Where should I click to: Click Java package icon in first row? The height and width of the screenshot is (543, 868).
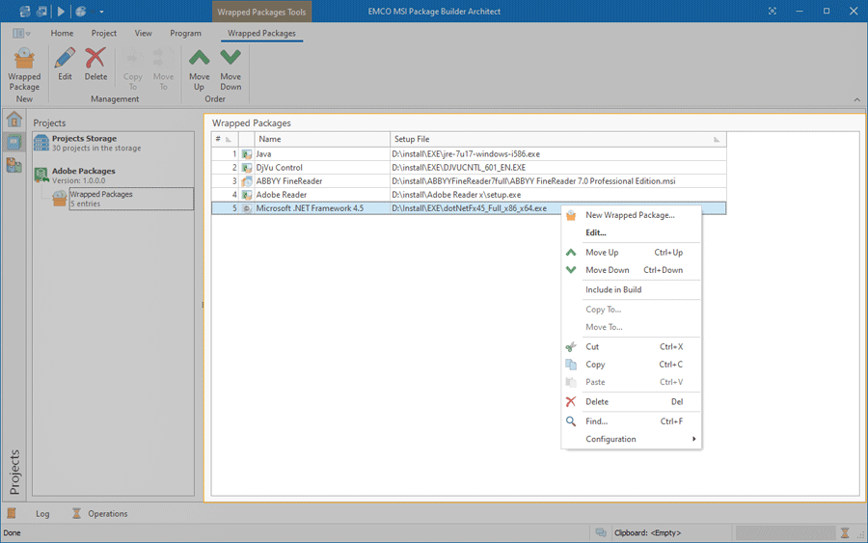pos(247,154)
